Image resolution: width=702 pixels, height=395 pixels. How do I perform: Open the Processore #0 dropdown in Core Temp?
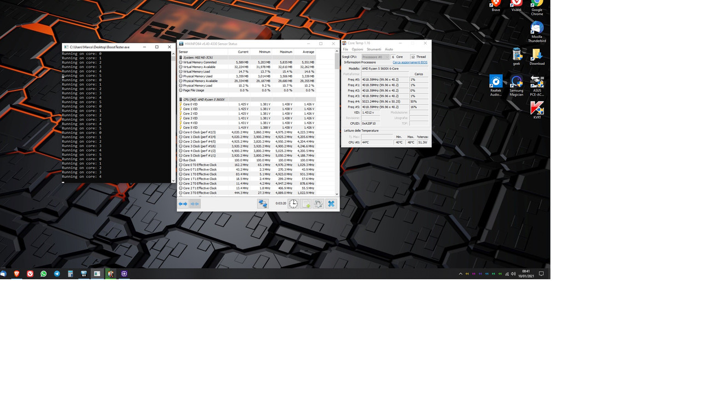[375, 57]
